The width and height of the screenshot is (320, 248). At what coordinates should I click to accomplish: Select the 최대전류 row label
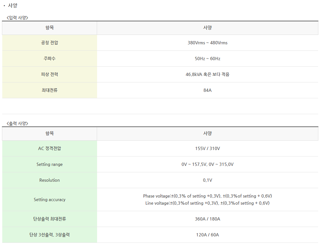coord(50,90)
